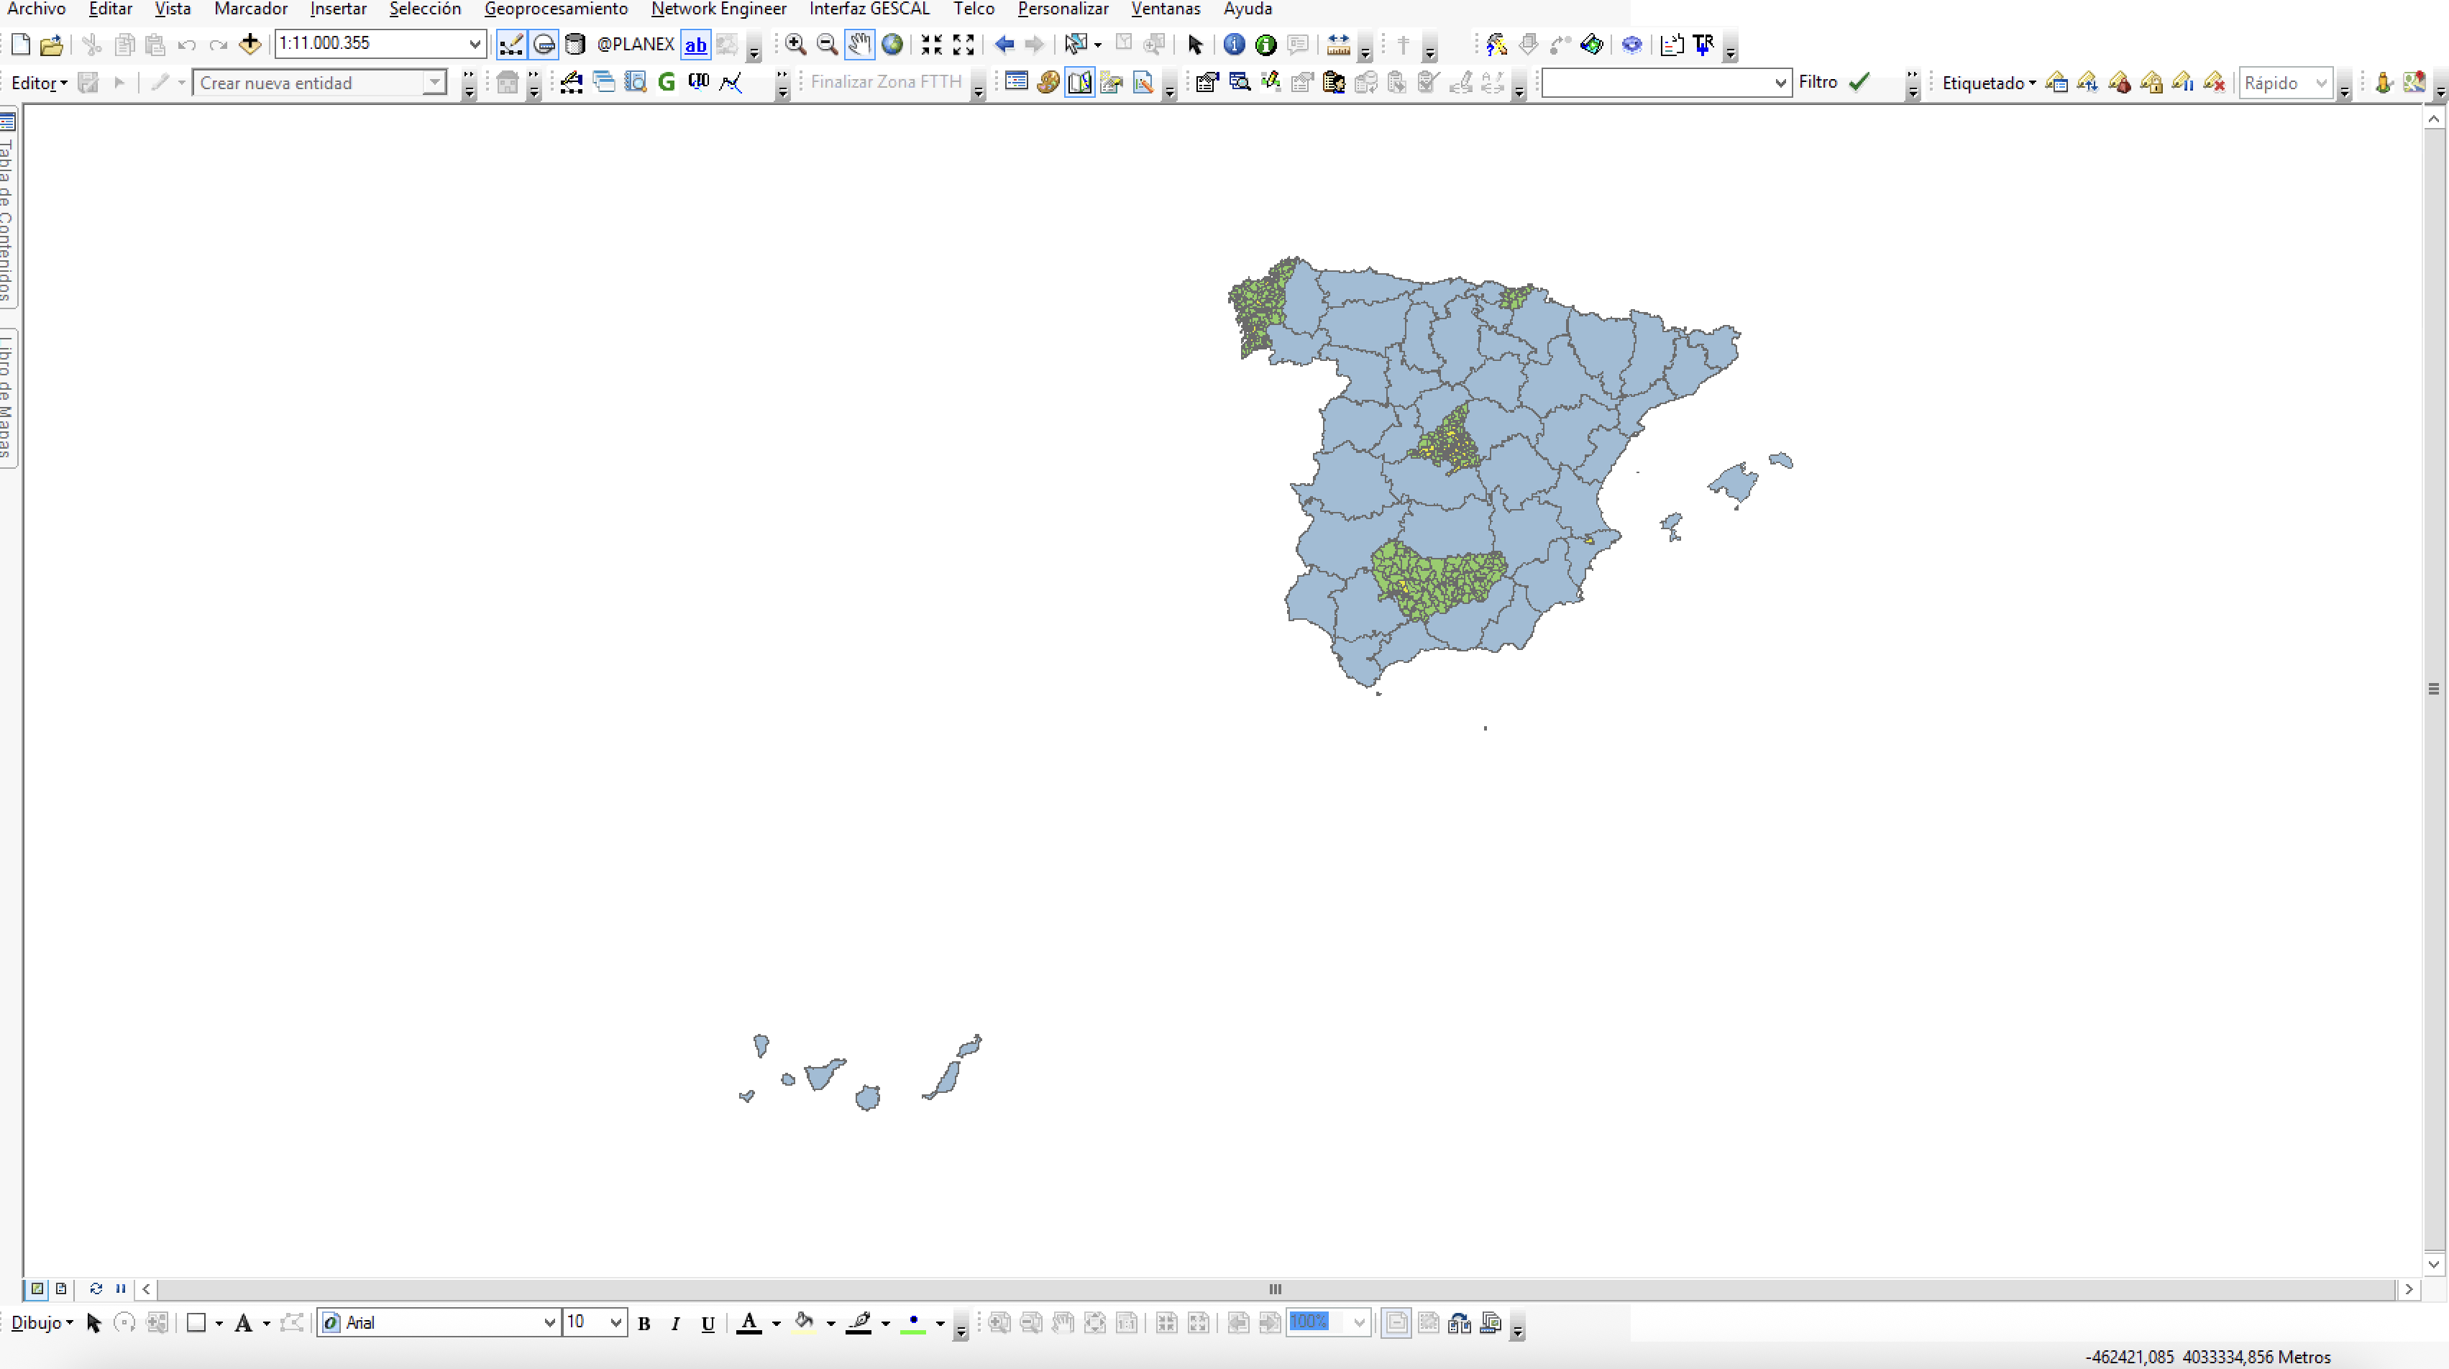The height and width of the screenshot is (1369, 2449).
Task: Pick the yellow fill color bucket
Action: pyautogui.click(x=805, y=1322)
